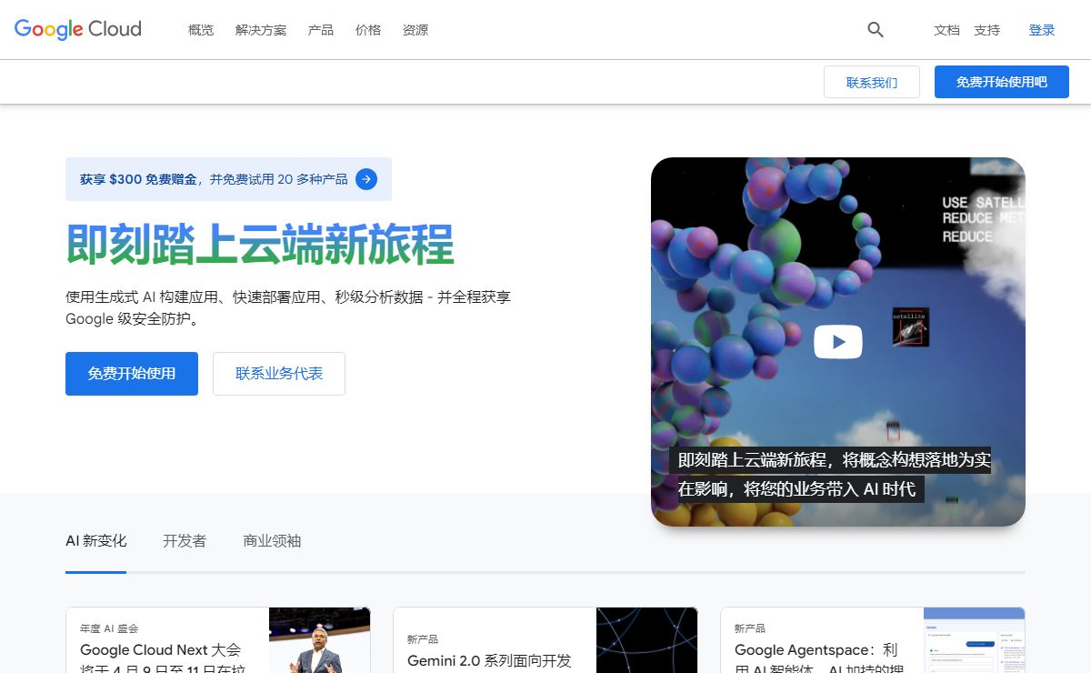Play the hero video
This screenshot has height=673, width=1091.
837,342
